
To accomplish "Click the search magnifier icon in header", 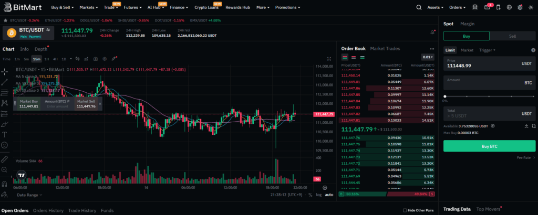I will pyautogui.click(x=419, y=8).
